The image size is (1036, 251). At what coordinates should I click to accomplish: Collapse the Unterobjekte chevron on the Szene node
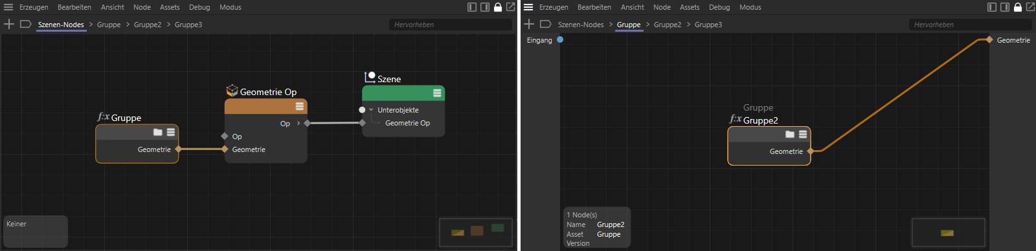pyautogui.click(x=371, y=110)
